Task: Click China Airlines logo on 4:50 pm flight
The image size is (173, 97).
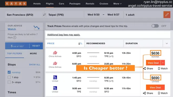Action: tap(55, 53)
